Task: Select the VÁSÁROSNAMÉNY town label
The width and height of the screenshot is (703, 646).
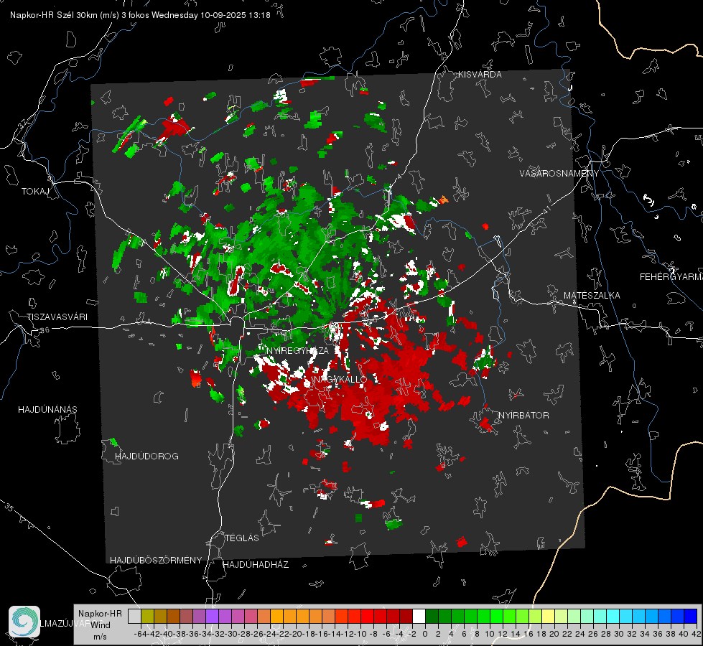Action: click(x=559, y=174)
